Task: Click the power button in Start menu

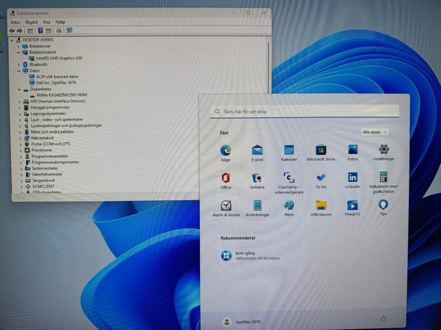Action: point(383,318)
